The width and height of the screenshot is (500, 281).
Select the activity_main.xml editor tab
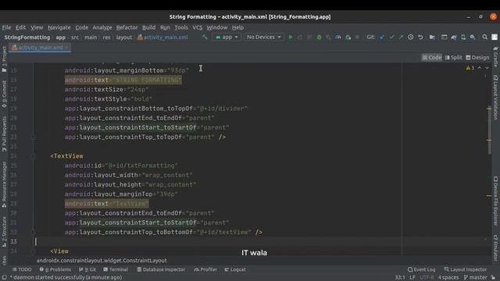(40, 48)
